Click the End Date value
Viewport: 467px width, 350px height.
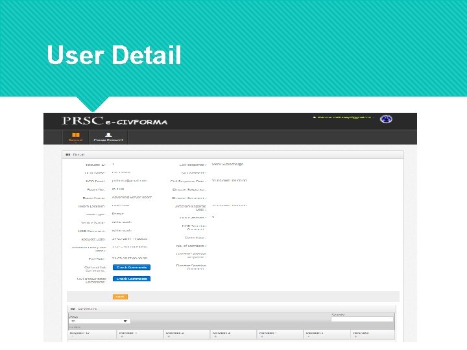point(130,259)
